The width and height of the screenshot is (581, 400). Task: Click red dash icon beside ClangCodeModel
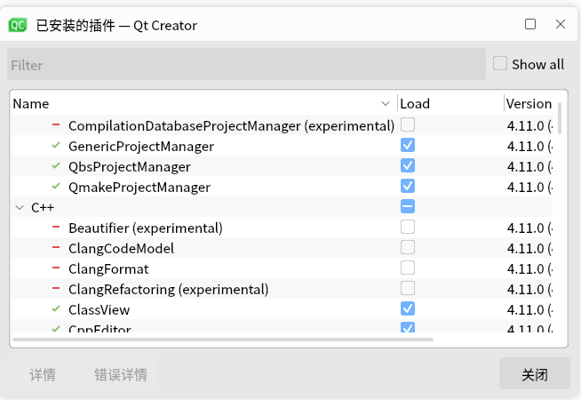click(56, 247)
